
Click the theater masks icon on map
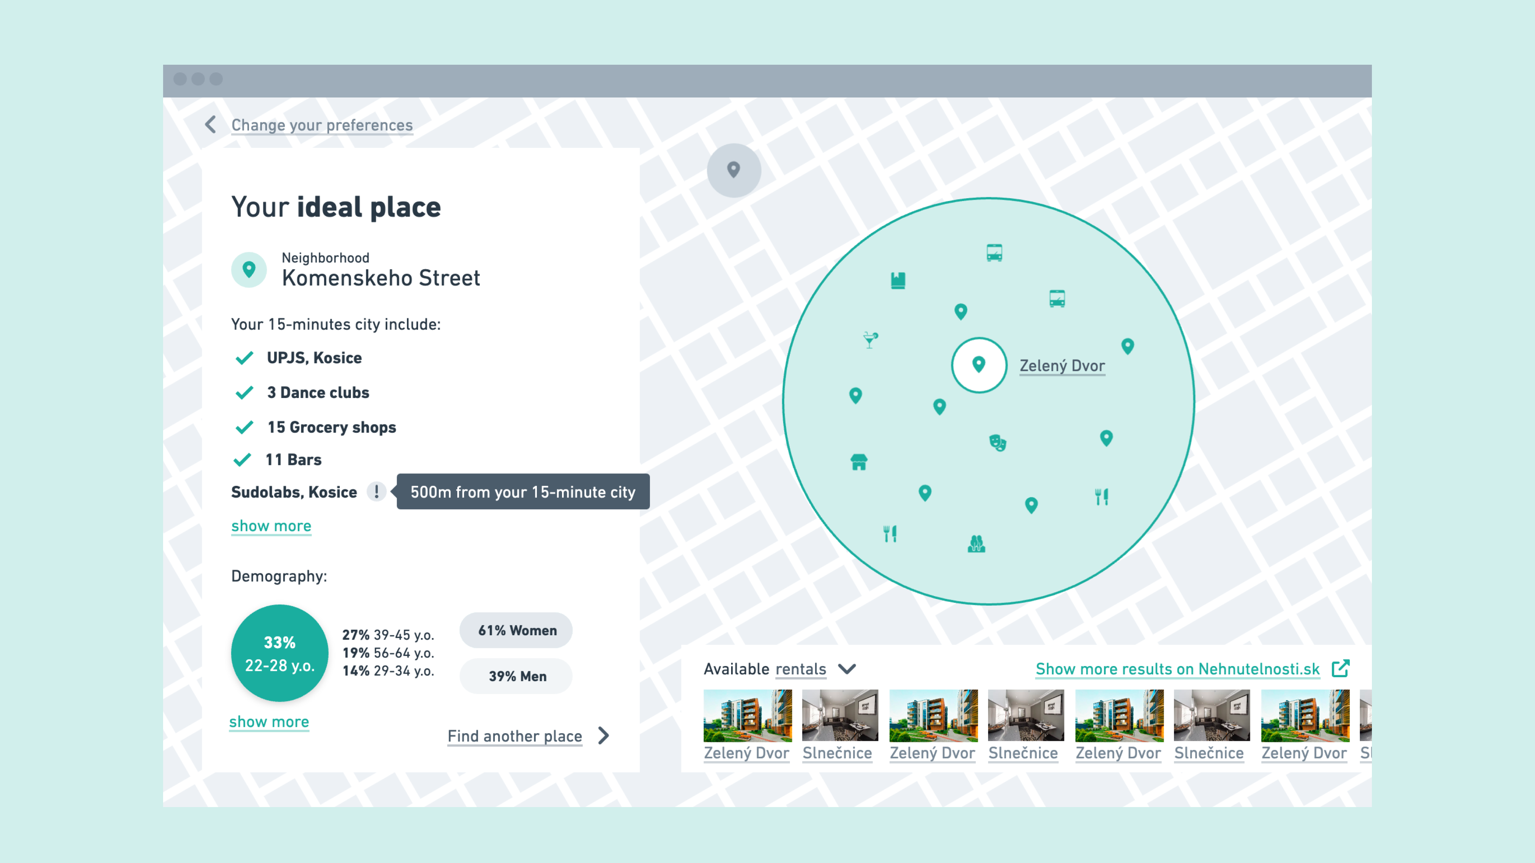coord(997,443)
